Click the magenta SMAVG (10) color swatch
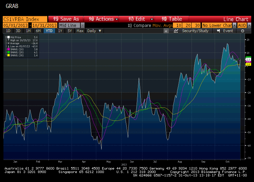 pos(8,49)
